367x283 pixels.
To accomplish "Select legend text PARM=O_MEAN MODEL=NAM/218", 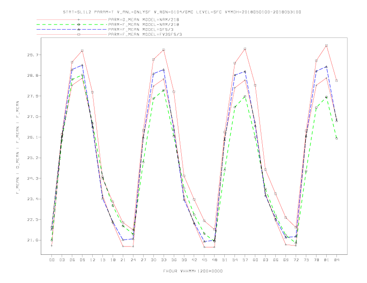I will click(144, 19).
